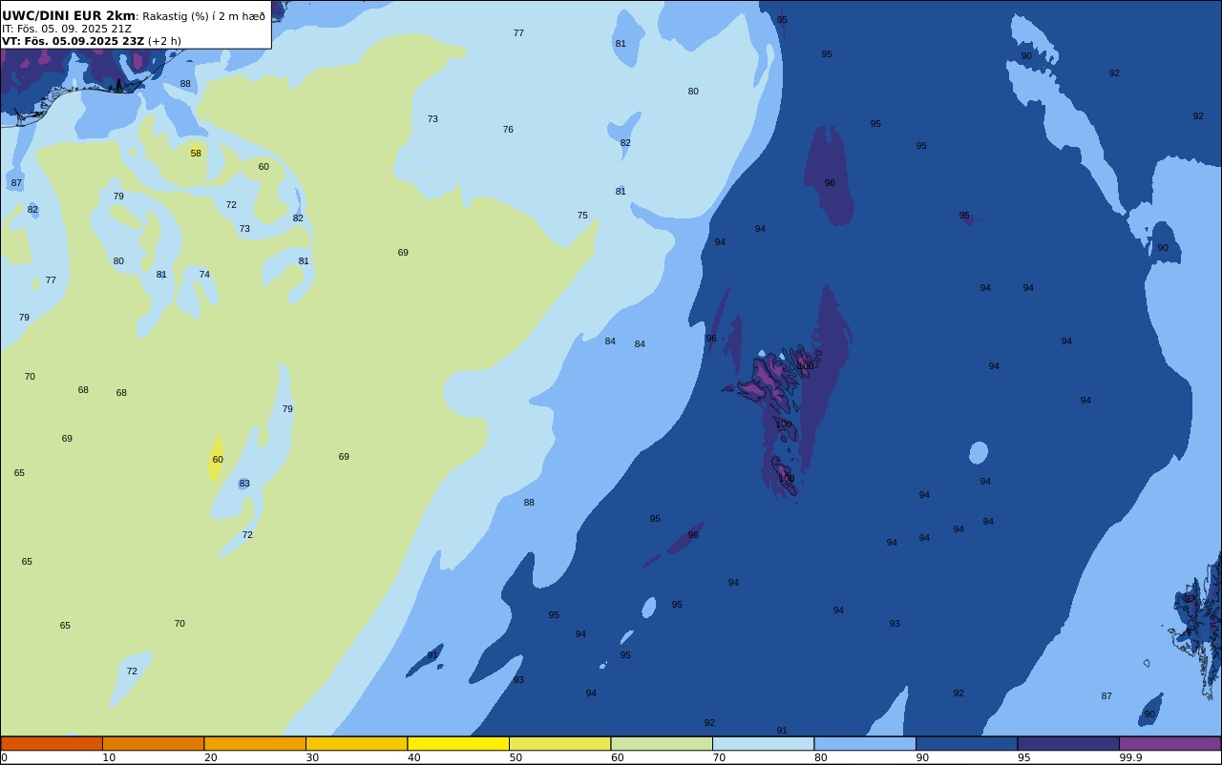Click the legend tick label 20
This screenshot has width=1222, height=765.
211,757
